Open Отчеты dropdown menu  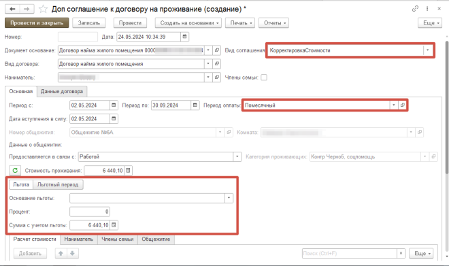coord(273,23)
